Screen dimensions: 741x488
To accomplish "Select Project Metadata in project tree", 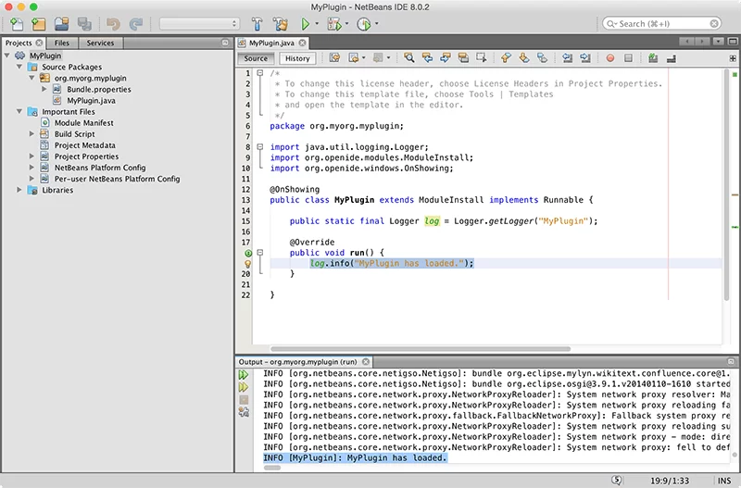I will pyautogui.click(x=84, y=145).
